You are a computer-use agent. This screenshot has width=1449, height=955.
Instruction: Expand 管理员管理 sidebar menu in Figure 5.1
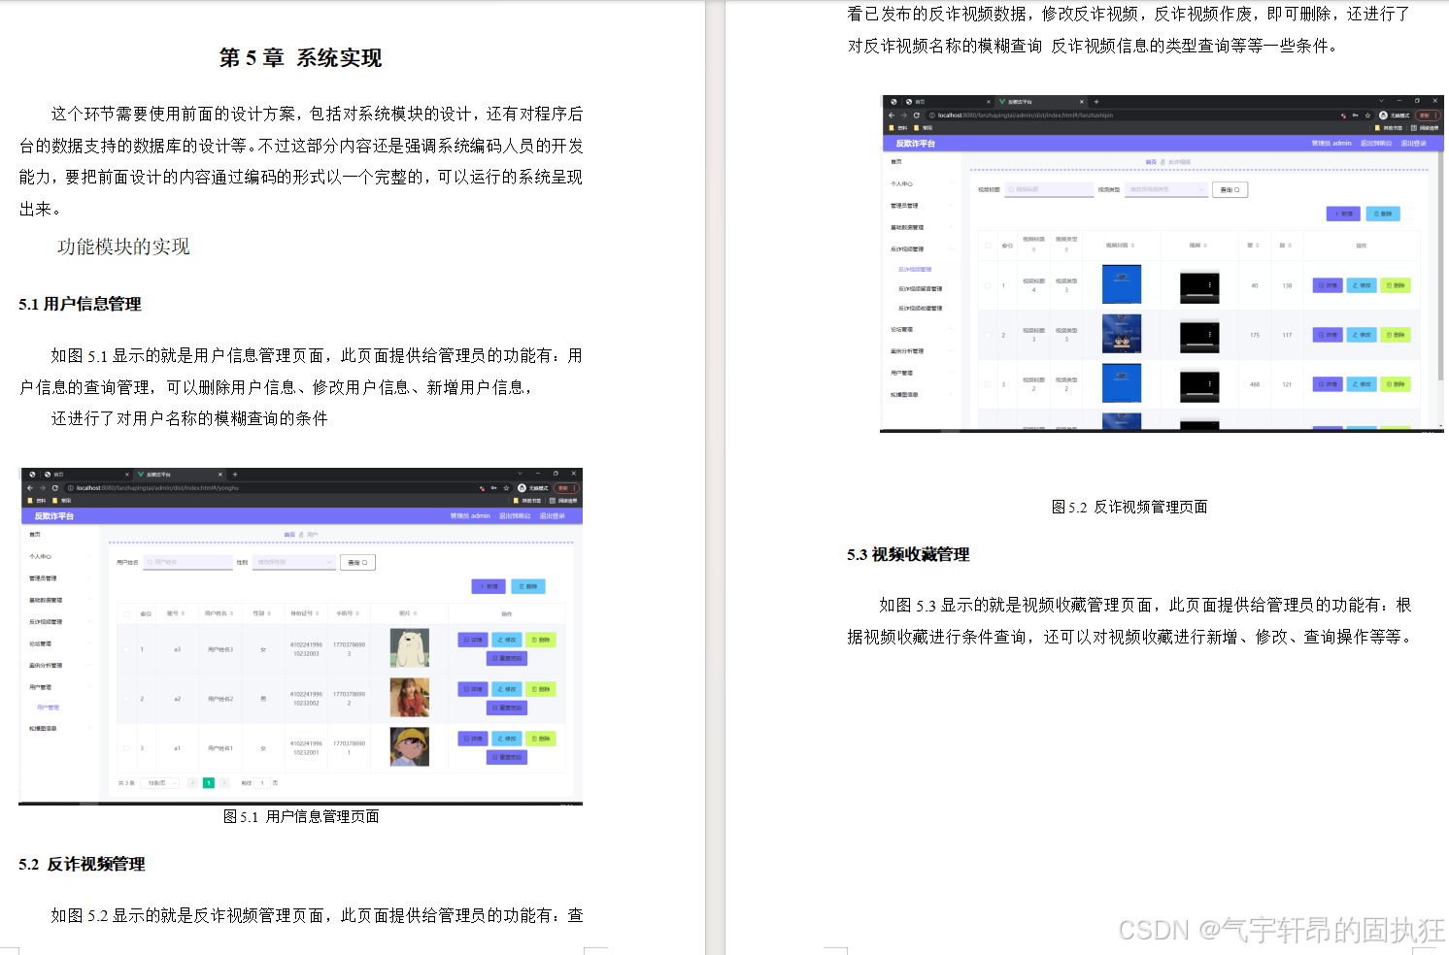point(58,578)
